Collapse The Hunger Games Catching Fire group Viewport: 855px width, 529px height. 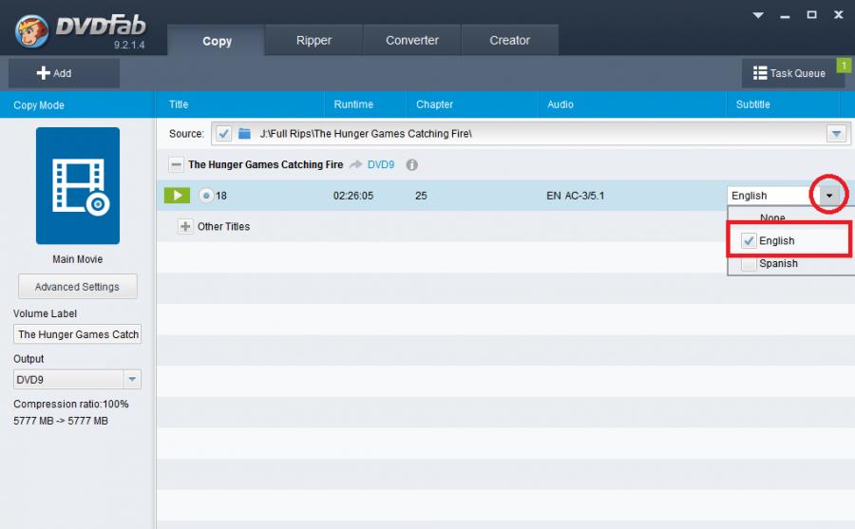(x=176, y=164)
